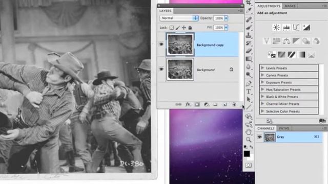Select the Clone Stamp tool
Viewport: 328px width, 184px height.
click(249, 35)
